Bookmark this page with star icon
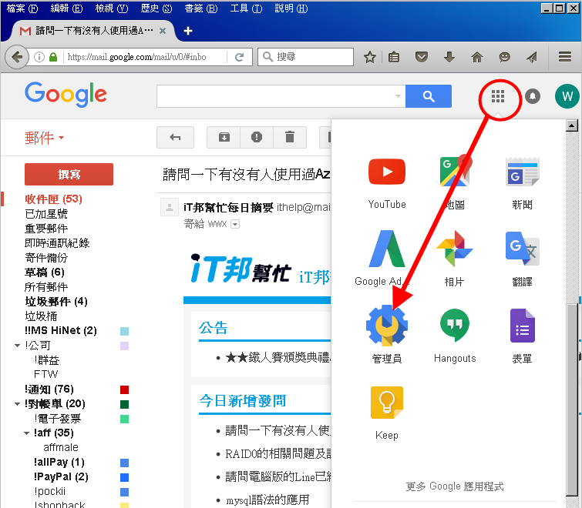 click(370, 57)
